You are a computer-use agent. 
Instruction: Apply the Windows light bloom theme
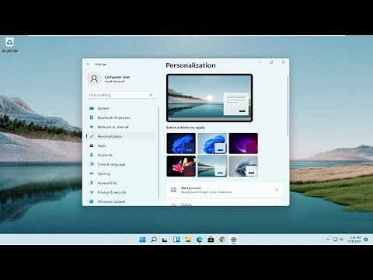(x=212, y=143)
